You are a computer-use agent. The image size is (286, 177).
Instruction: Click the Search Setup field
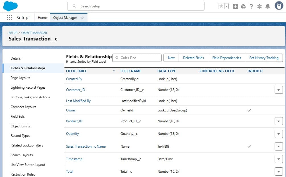pyautogui.click(x=136, y=6)
